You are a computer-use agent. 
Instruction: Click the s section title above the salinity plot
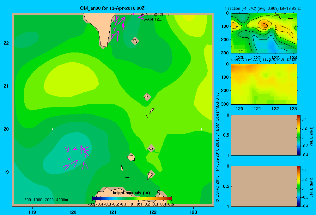[x=263, y=59]
